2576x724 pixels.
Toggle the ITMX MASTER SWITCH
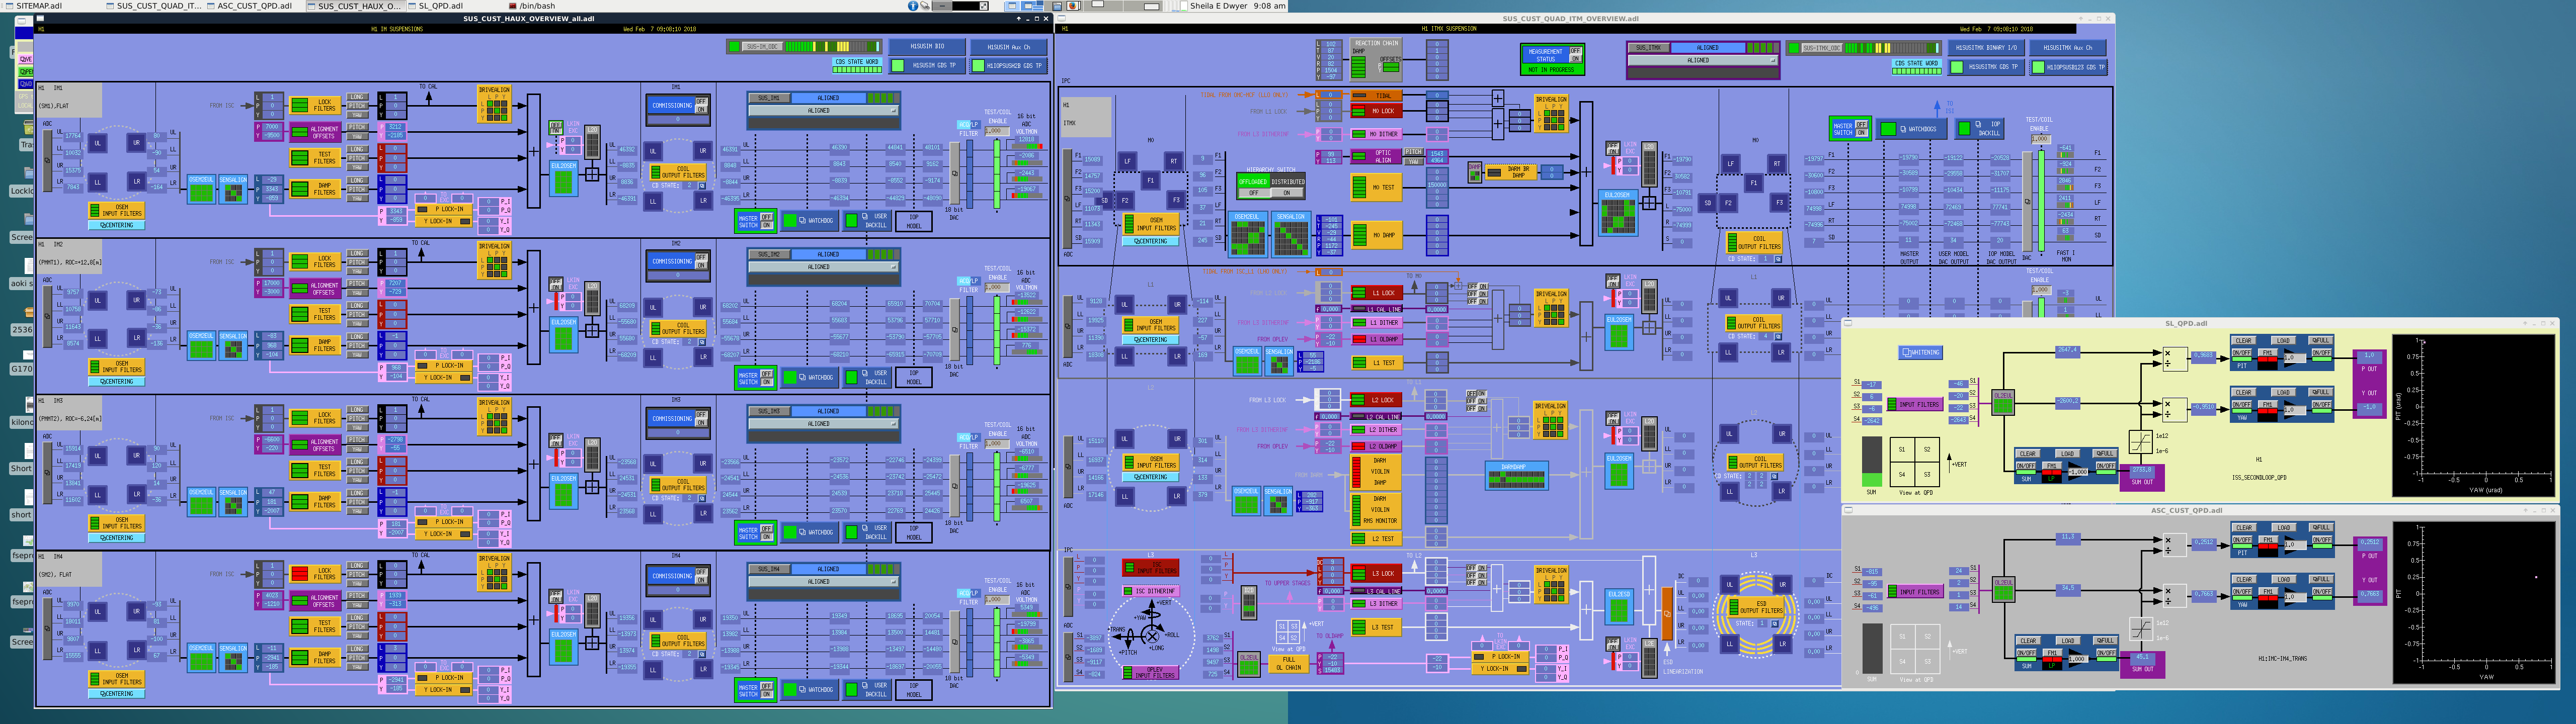coord(1862,129)
